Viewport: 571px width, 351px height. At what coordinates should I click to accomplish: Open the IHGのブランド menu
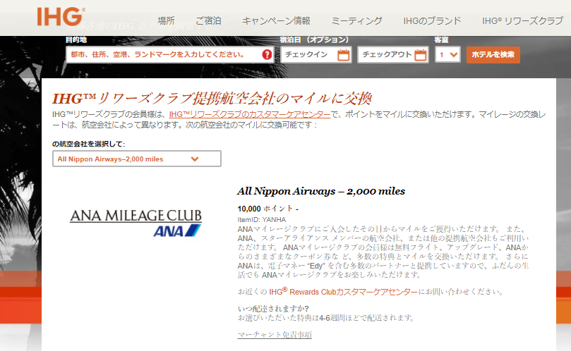tap(432, 20)
